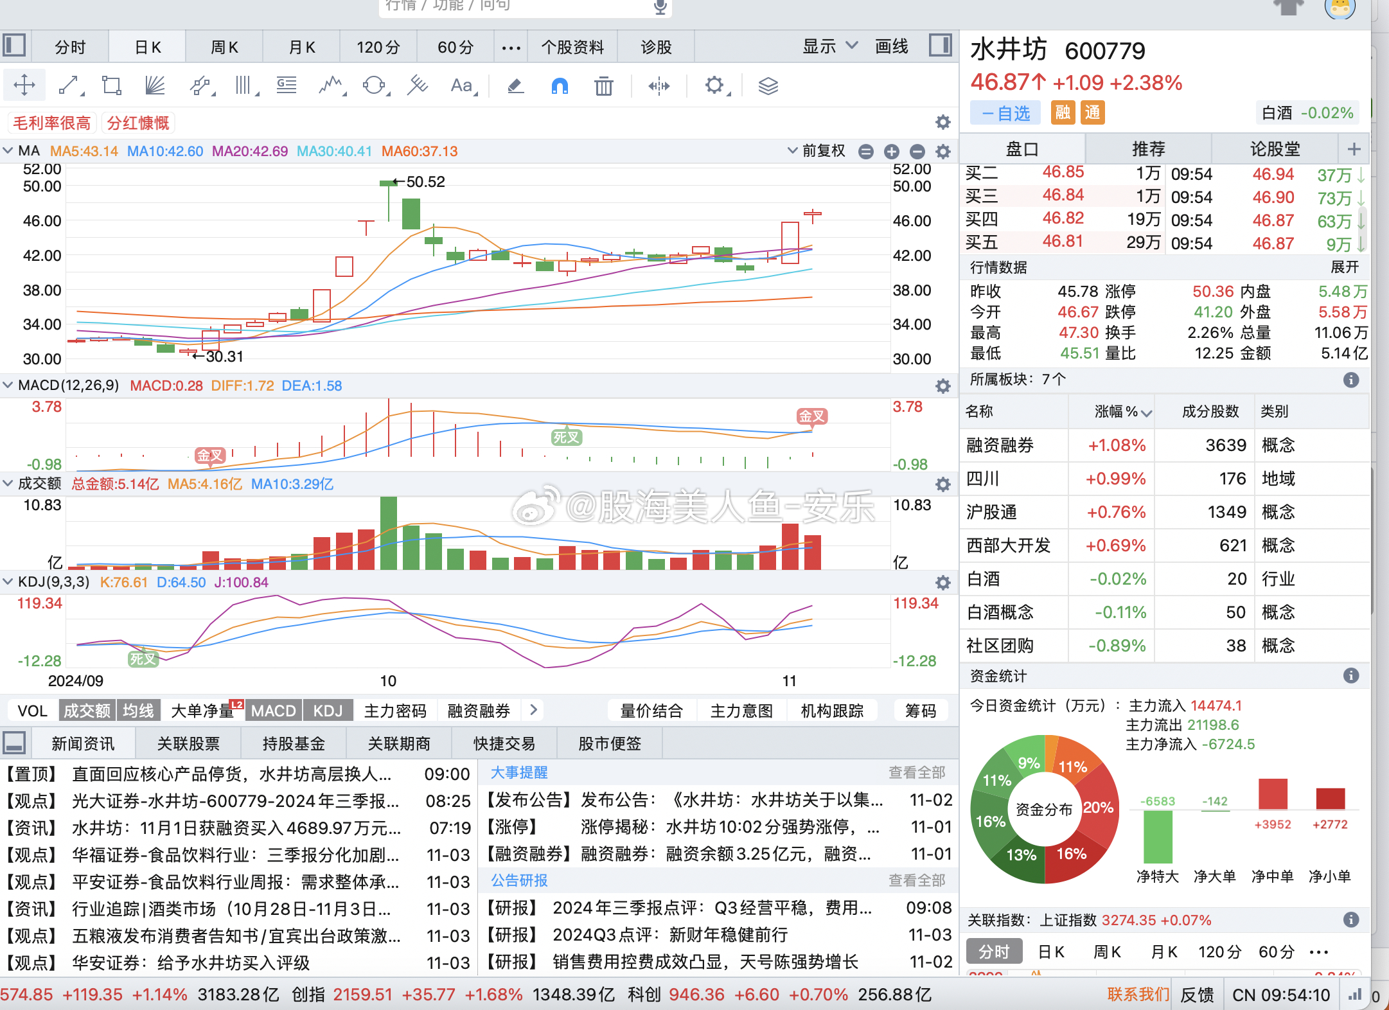
Task: Open the 关联股票 tab
Action: (x=188, y=743)
